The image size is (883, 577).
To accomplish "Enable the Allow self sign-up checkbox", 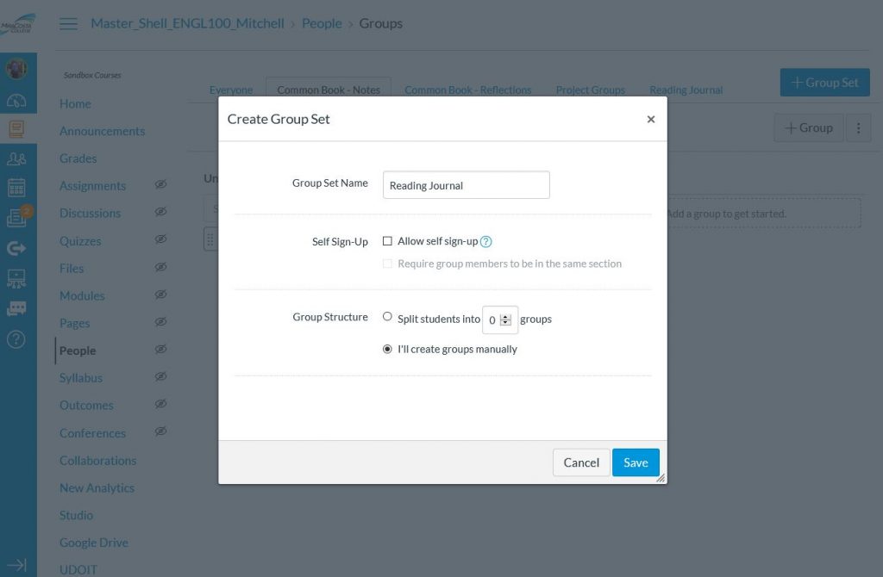I will point(387,241).
